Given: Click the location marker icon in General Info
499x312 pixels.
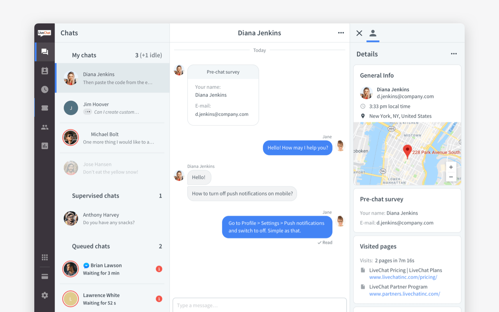Looking at the screenshot, I should (x=363, y=116).
